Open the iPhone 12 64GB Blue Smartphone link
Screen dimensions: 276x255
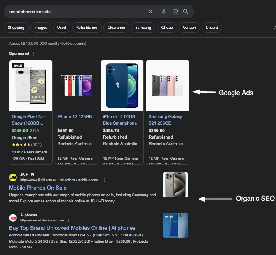[x=120, y=120]
